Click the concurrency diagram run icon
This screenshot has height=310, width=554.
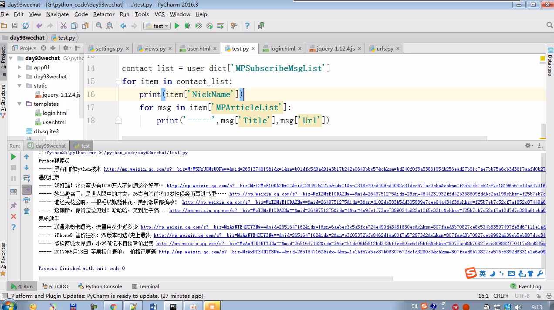tap(220, 26)
